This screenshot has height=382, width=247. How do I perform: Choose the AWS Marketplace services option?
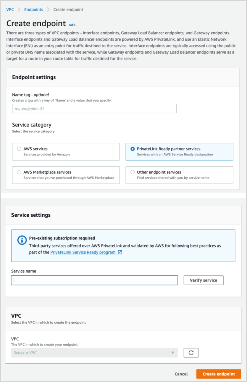click(x=66, y=175)
